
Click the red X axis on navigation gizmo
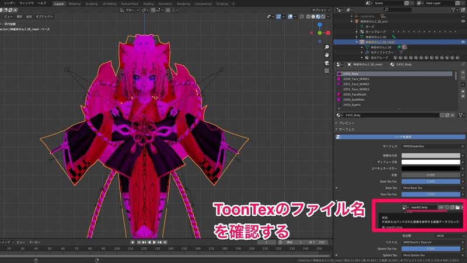tap(328, 33)
